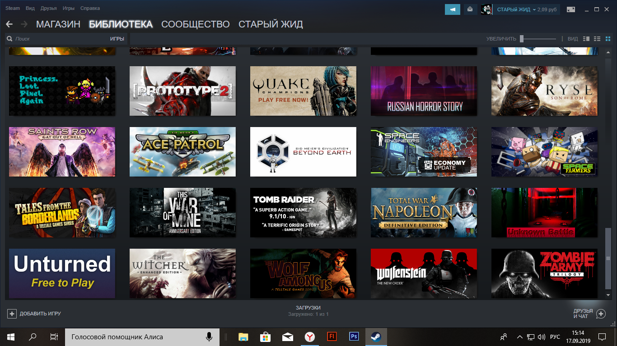Select Ryse Son of Rome tile
617x346 pixels.
pyautogui.click(x=544, y=91)
